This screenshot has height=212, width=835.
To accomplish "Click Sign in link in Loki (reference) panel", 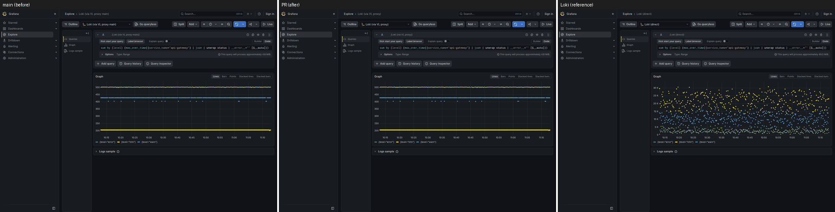I will [x=828, y=14].
